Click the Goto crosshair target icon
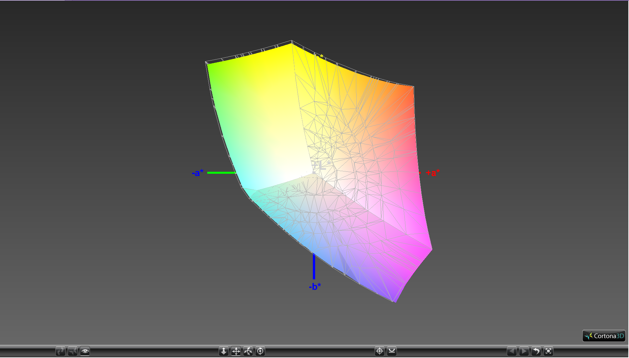This screenshot has width=629, height=358. (x=380, y=351)
